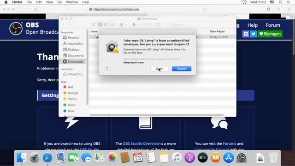Click the Open button in dialog

pyautogui.click(x=159, y=69)
